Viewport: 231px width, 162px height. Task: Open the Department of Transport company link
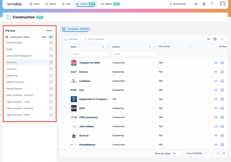click(x=94, y=99)
